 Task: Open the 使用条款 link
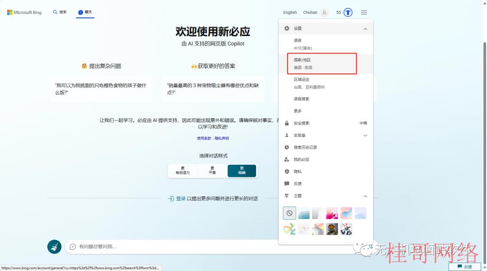[204, 138]
